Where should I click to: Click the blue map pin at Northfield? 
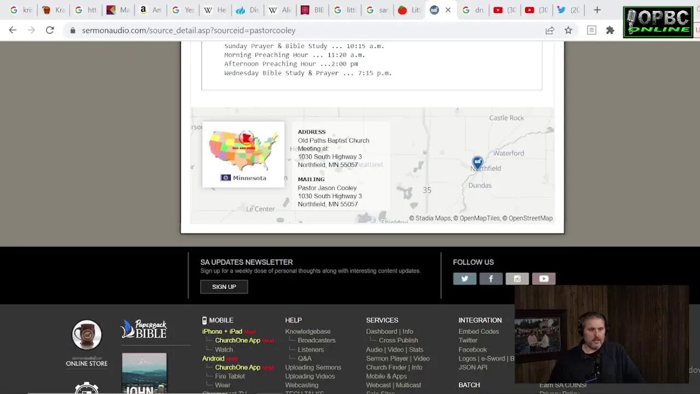coord(477,163)
